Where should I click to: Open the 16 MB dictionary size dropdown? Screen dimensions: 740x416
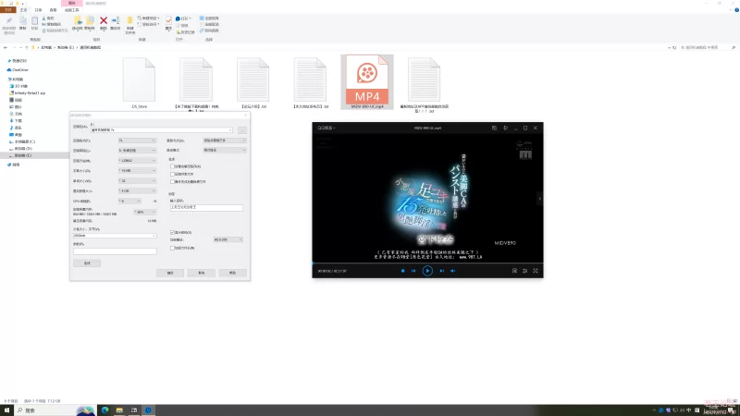pos(137,171)
